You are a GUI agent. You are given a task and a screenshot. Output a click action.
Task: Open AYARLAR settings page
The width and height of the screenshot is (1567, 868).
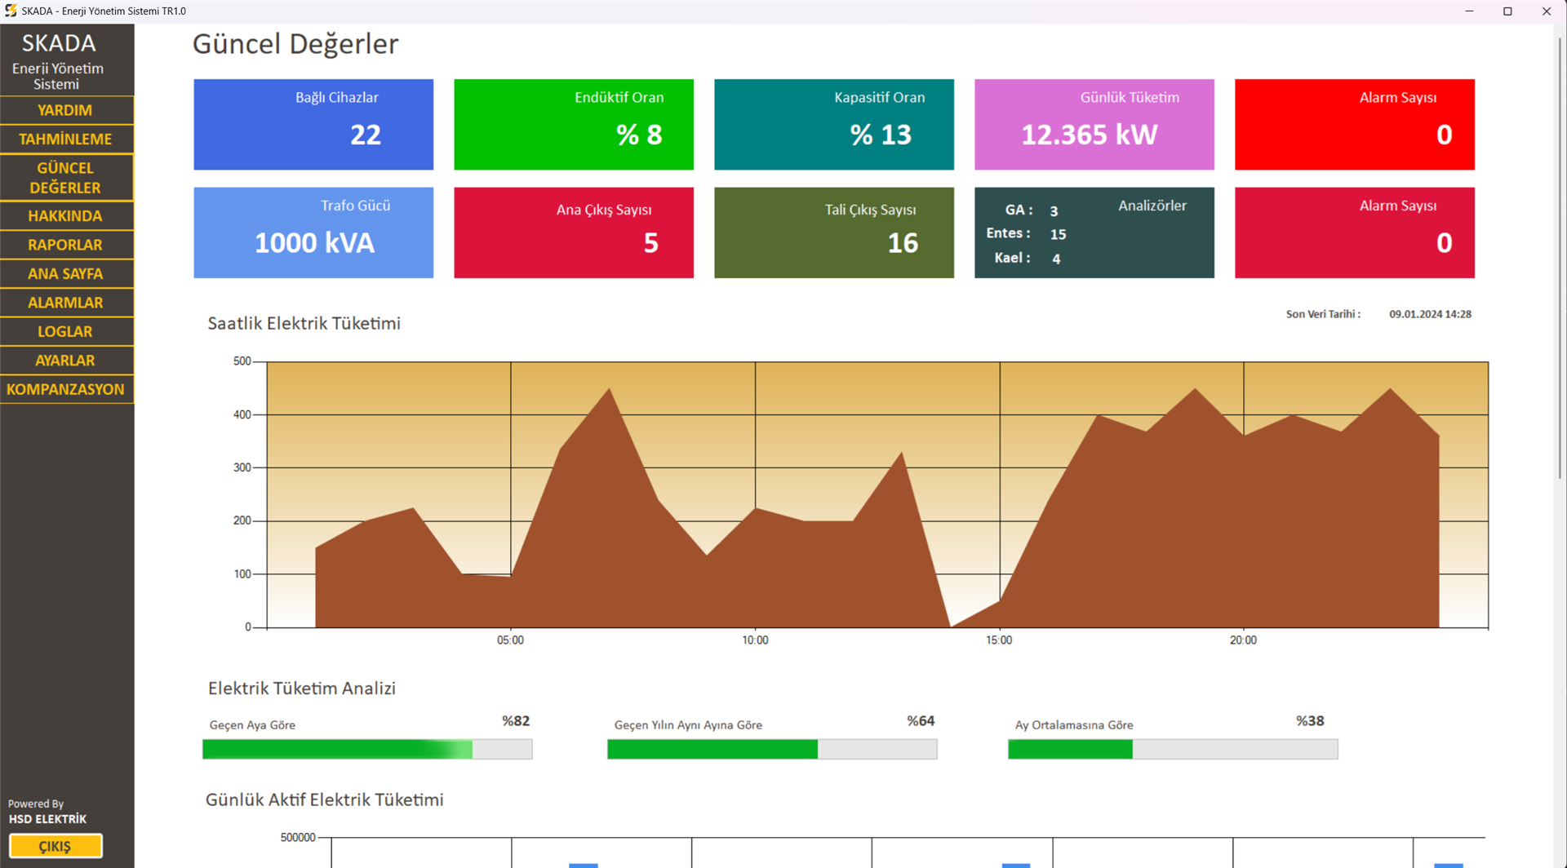pyautogui.click(x=65, y=361)
